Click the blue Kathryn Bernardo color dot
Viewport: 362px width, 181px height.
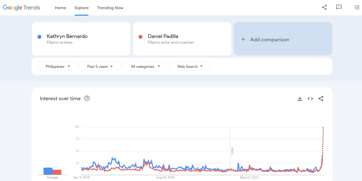coord(40,37)
